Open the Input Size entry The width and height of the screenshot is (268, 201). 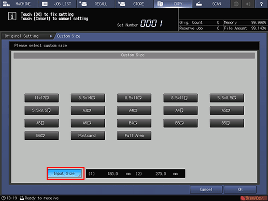click(x=65, y=174)
